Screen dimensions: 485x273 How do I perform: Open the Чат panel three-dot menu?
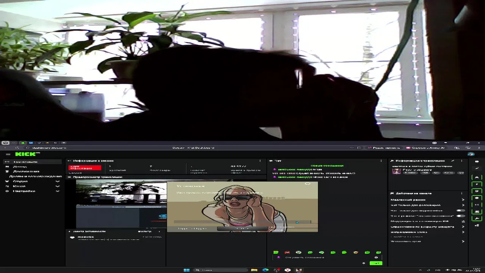381,161
